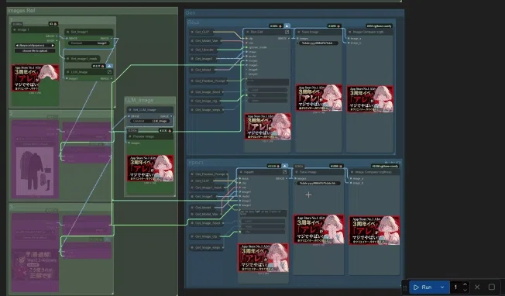Collapse the Run Edit node with its dot
This screenshot has height=296, width=505.
[x=248, y=32]
